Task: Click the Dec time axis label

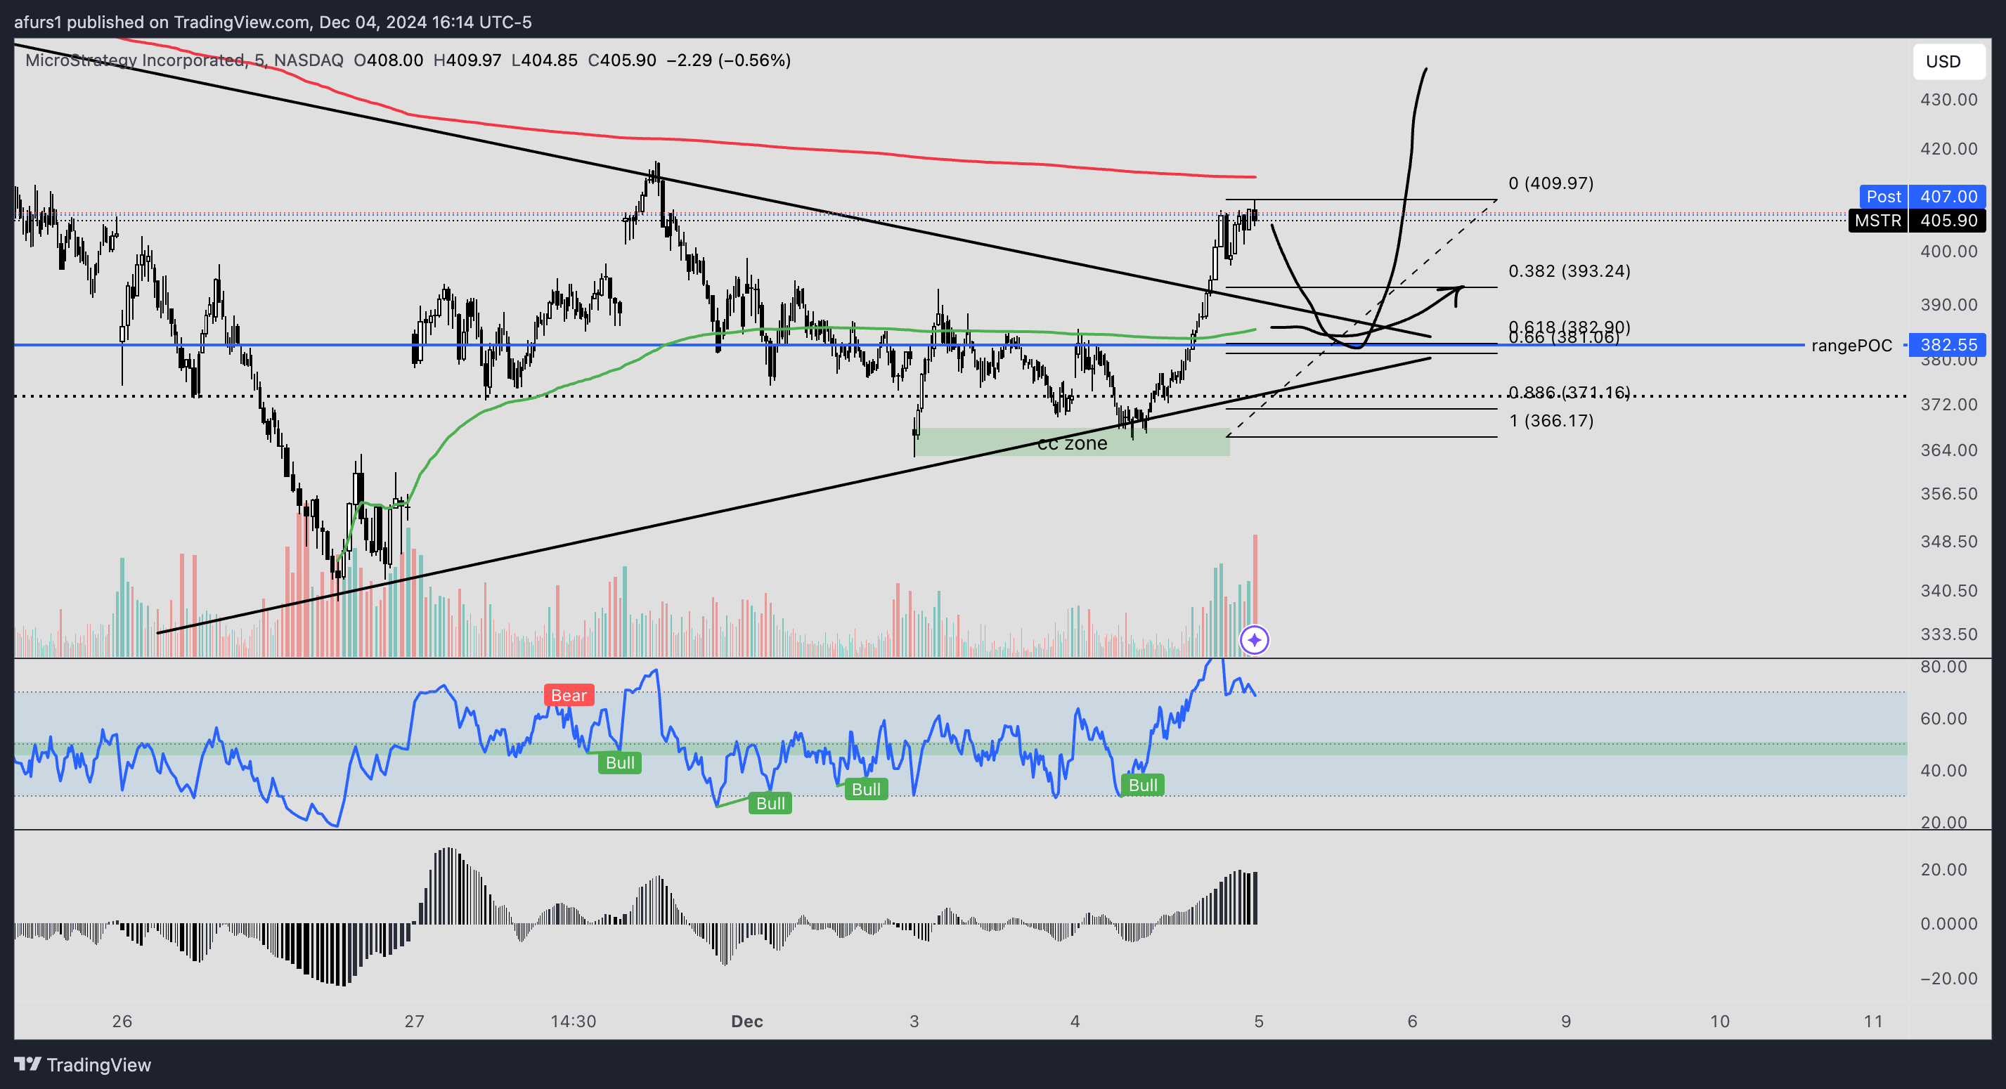Action: (x=746, y=1021)
